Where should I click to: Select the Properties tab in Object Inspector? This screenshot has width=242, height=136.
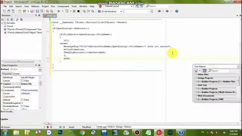click(7, 74)
